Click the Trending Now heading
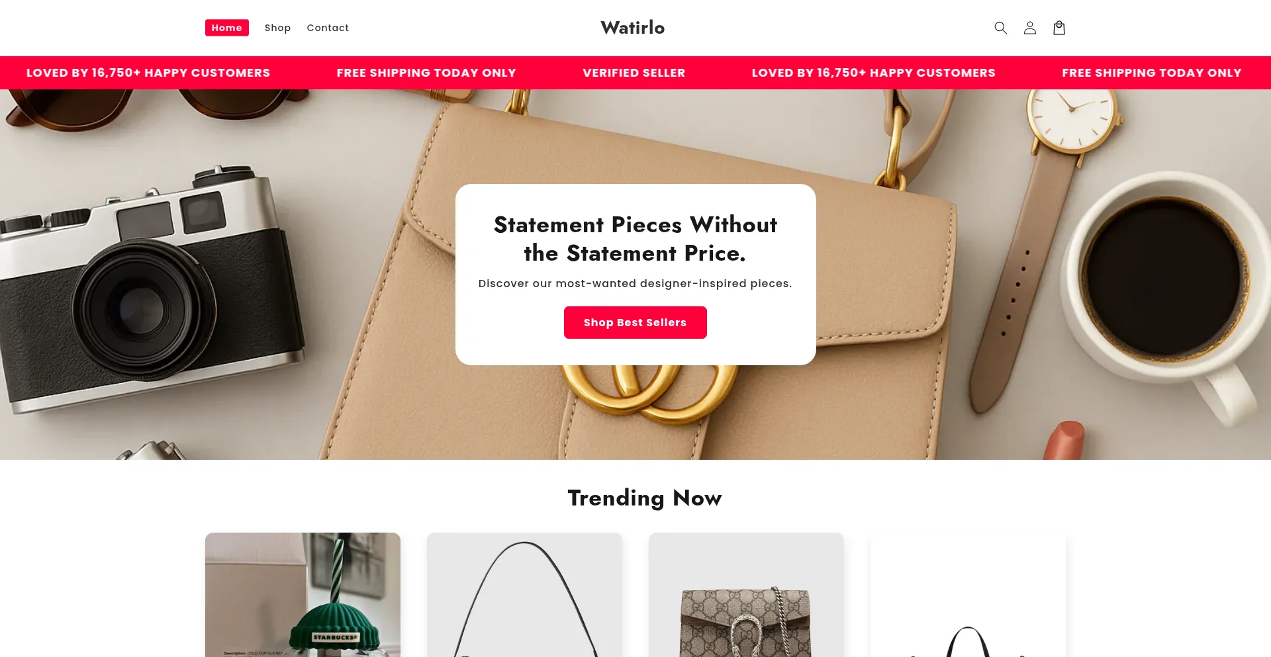 645,498
